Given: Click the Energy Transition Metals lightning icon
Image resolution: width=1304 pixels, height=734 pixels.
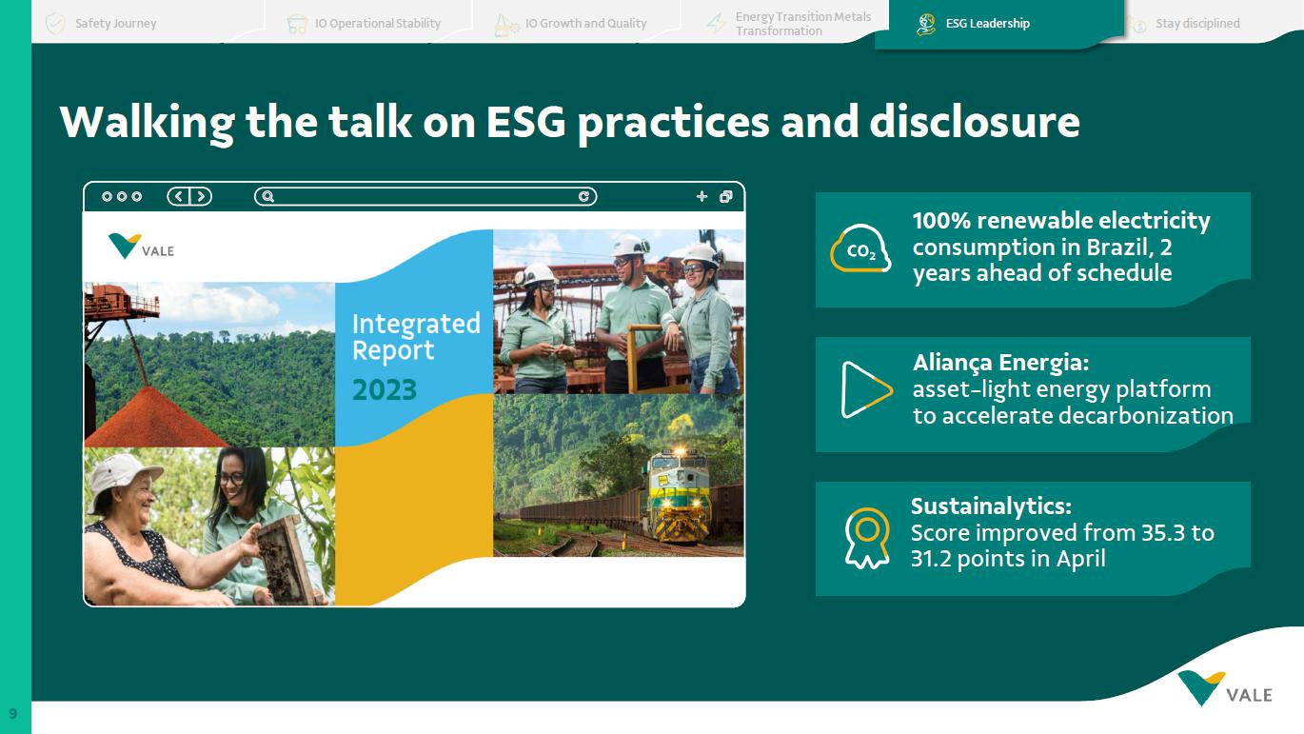Looking at the screenshot, I should [717, 24].
